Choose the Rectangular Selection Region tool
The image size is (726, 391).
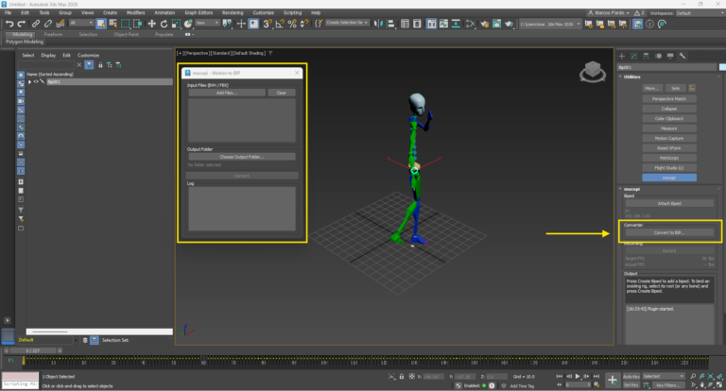[x=126, y=24]
